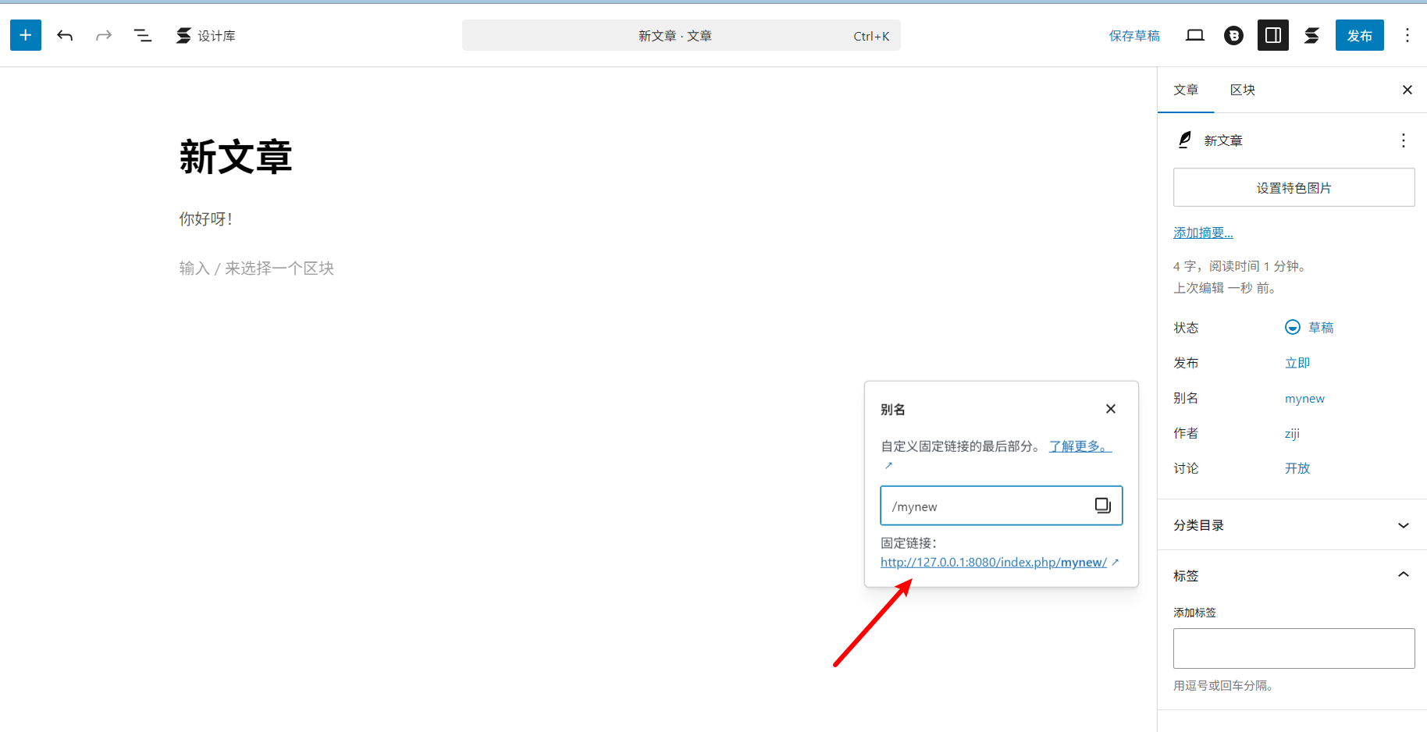Select the 文章 tab in sidebar
This screenshot has width=1427, height=732.
coord(1186,90)
